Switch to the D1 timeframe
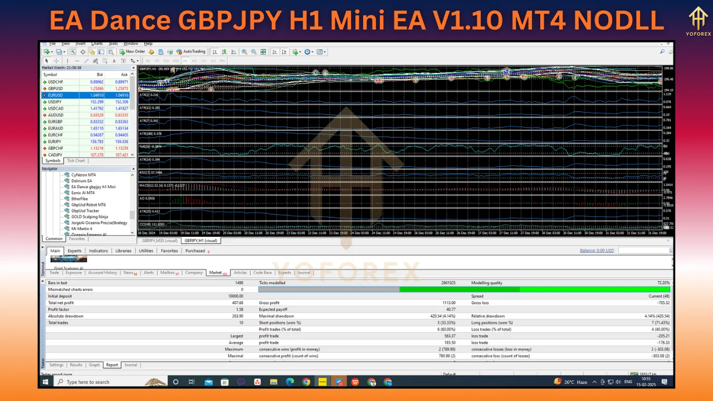This screenshot has height=401, width=713. pyautogui.click(x=203, y=61)
